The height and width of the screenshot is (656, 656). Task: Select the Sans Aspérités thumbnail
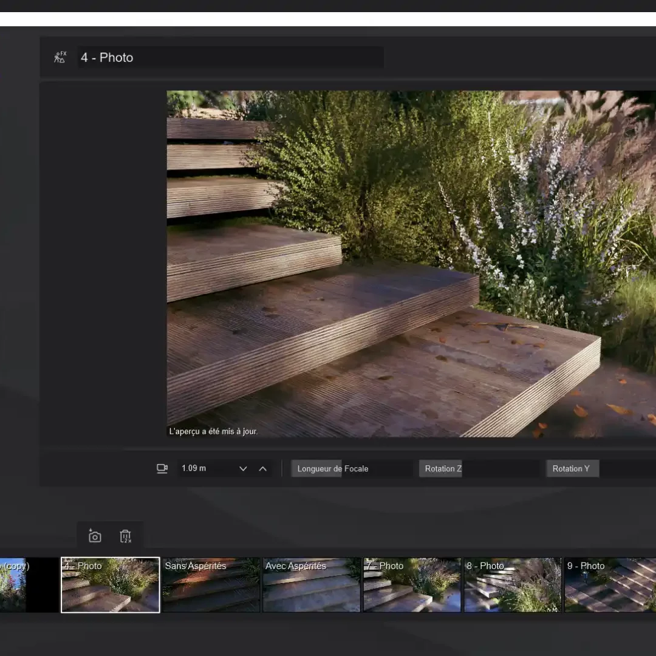pos(211,584)
